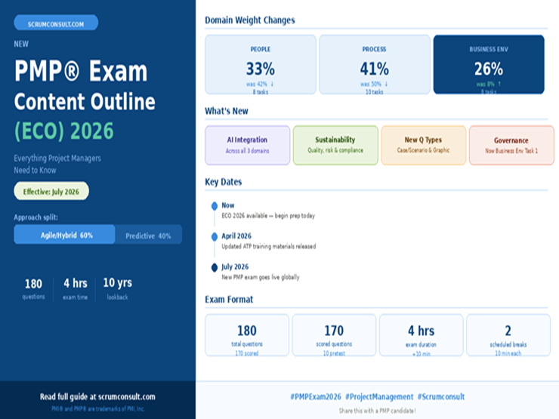The image size is (559, 419).
Task: Select the BUSINESS ENV 26% domain card
Action: (x=489, y=64)
